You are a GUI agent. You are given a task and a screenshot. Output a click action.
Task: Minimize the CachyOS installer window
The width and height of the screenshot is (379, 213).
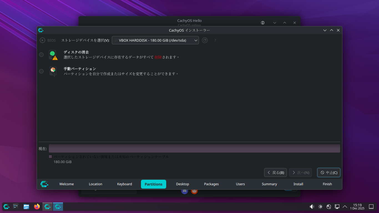pyautogui.click(x=325, y=30)
